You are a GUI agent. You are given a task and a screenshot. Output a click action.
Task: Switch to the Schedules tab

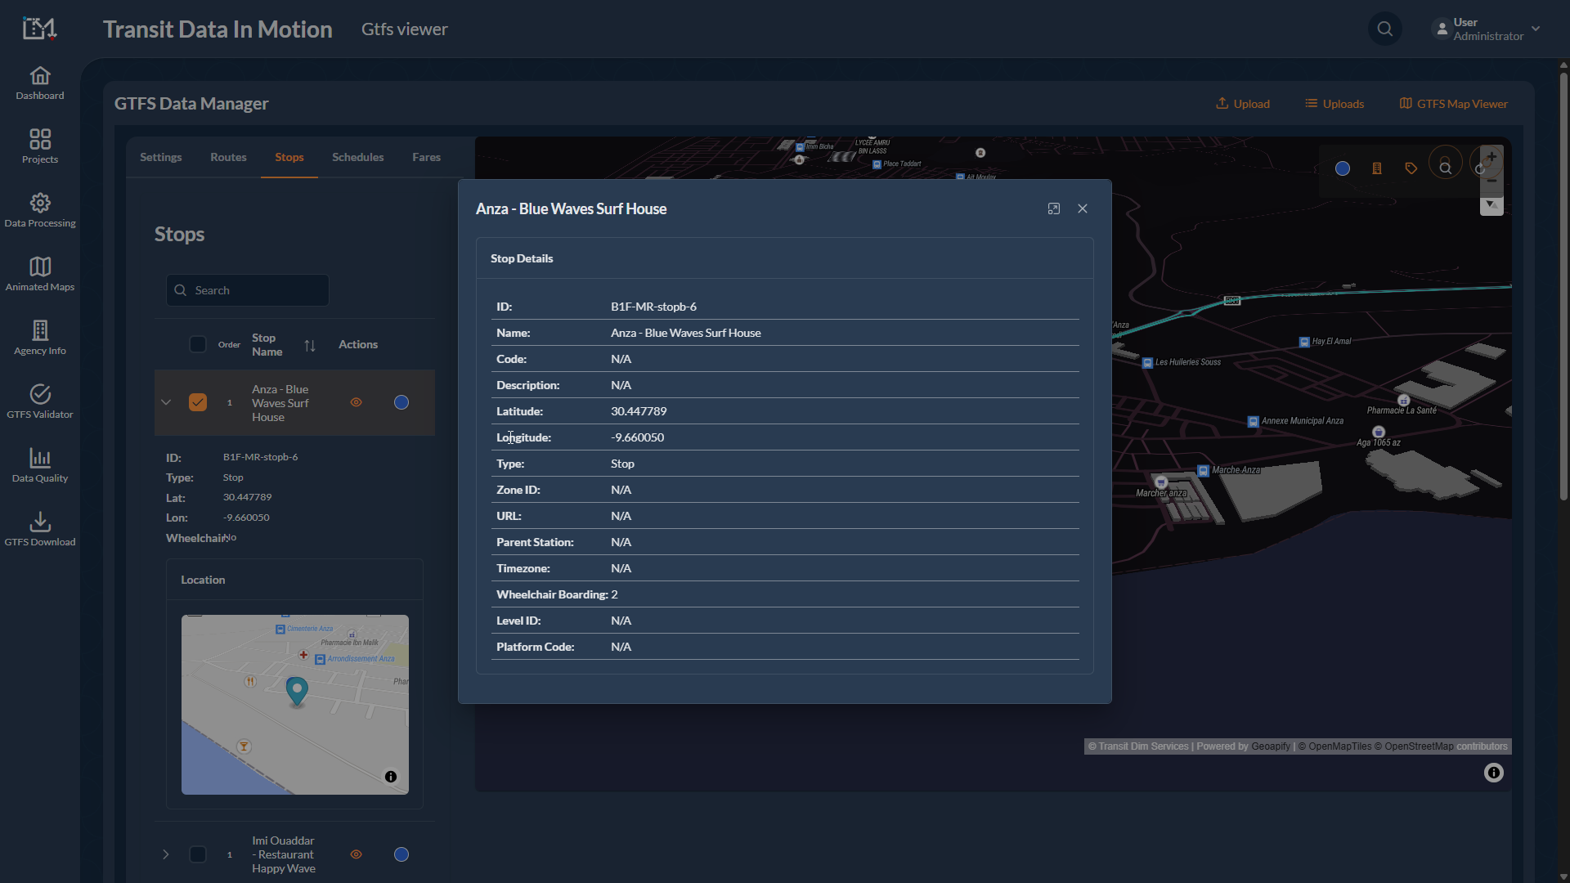pos(357,157)
